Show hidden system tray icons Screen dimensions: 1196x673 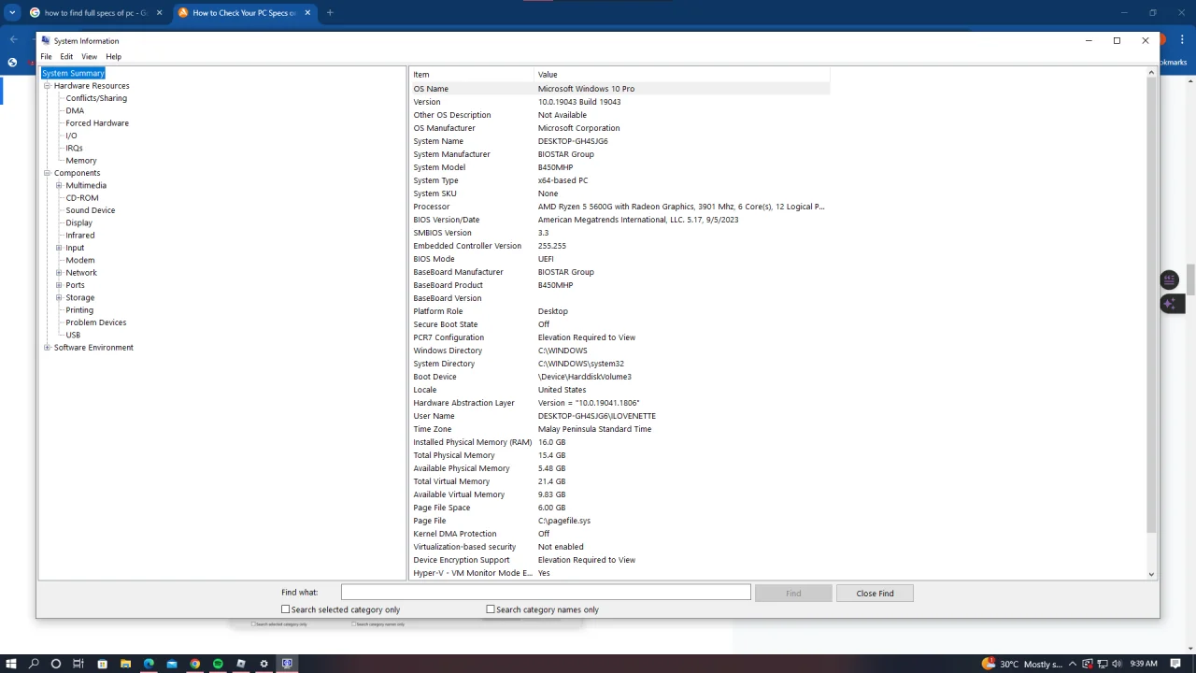coord(1073,664)
